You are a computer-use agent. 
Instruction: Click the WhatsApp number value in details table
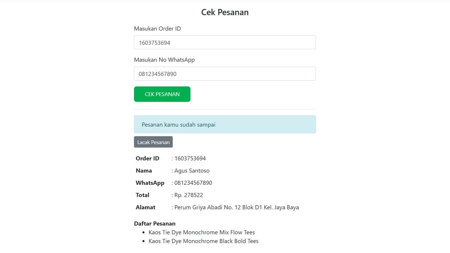(193, 183)
